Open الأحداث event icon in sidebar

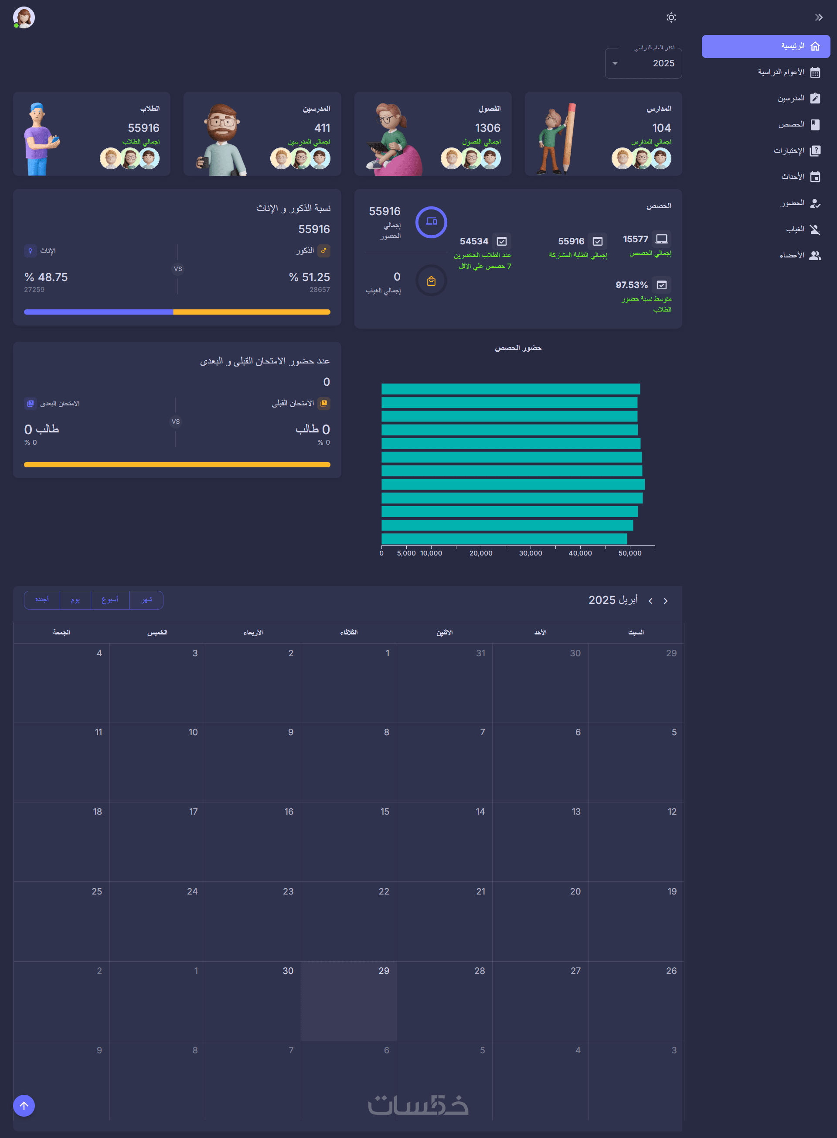point(815,177)
